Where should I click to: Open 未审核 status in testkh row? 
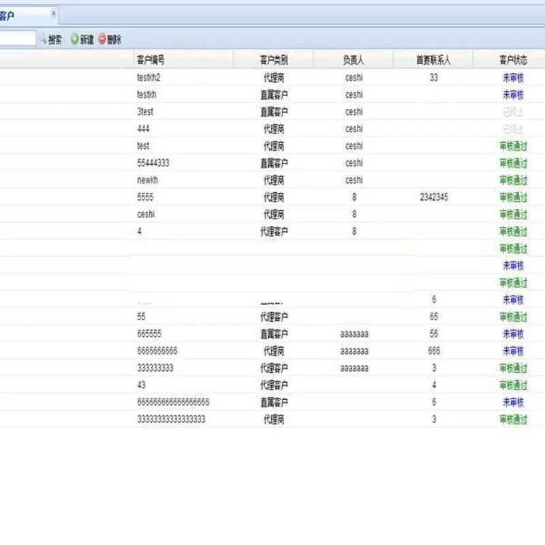click(x=514, y=95)
